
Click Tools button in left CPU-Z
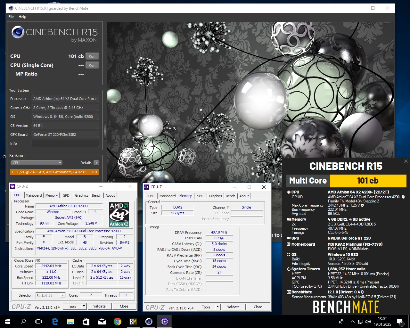point(72,306)
